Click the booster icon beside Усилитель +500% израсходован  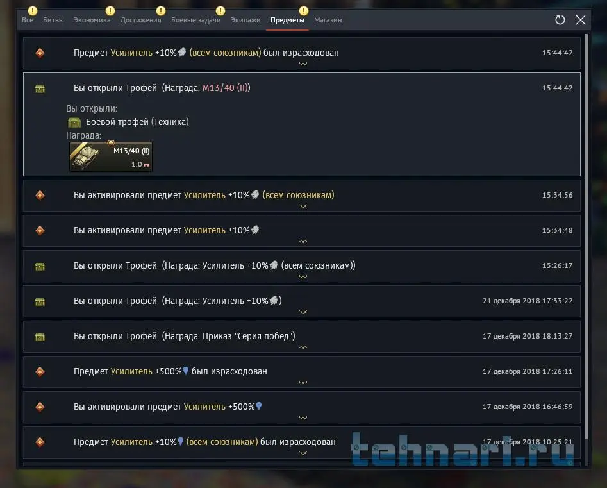point(40,372)
